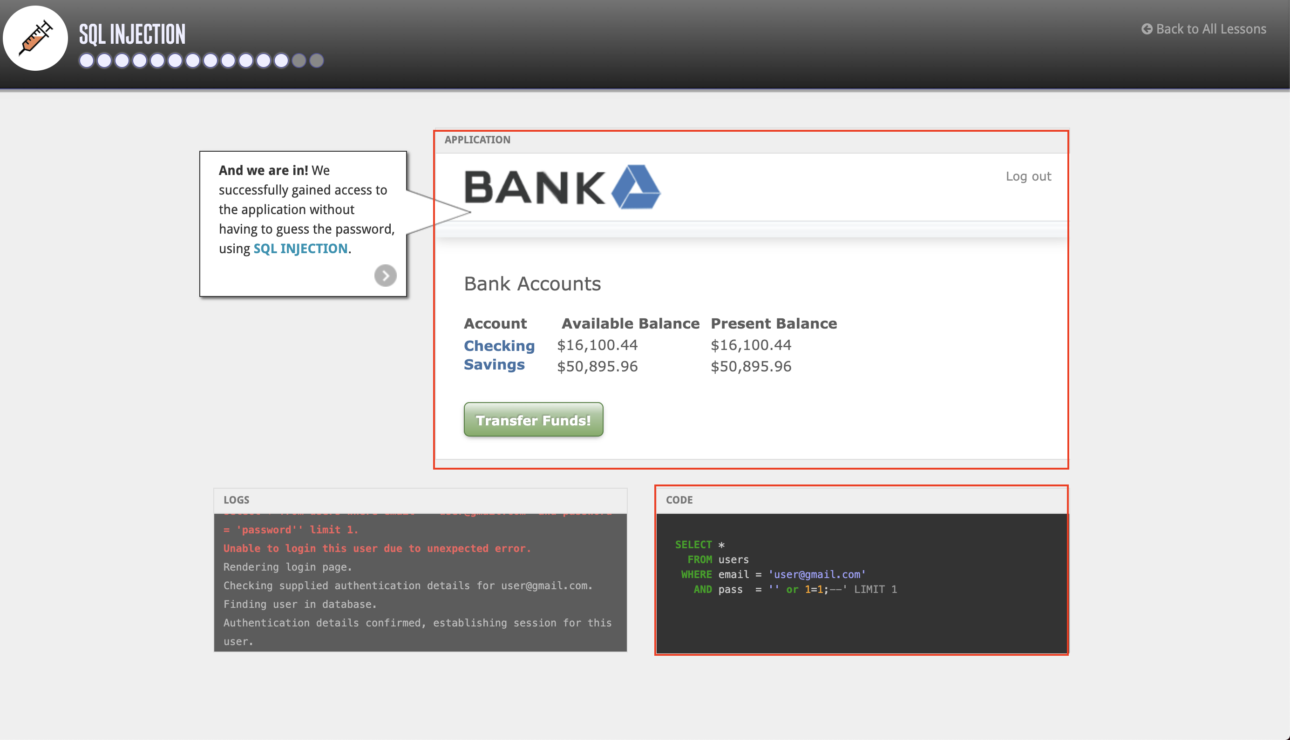Click the 'Rendering login page.' log line
Viewport: 1290px width, 740px height.
pos(288,567)
